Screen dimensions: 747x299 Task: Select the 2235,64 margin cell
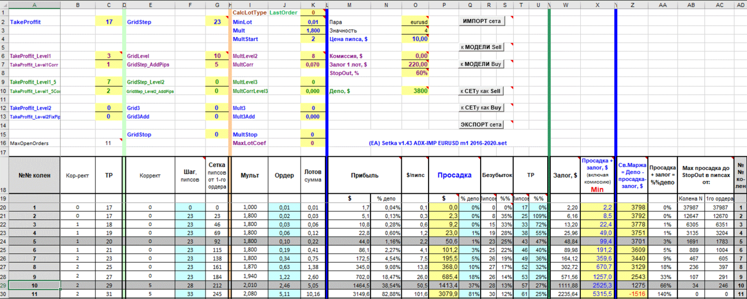564,293
